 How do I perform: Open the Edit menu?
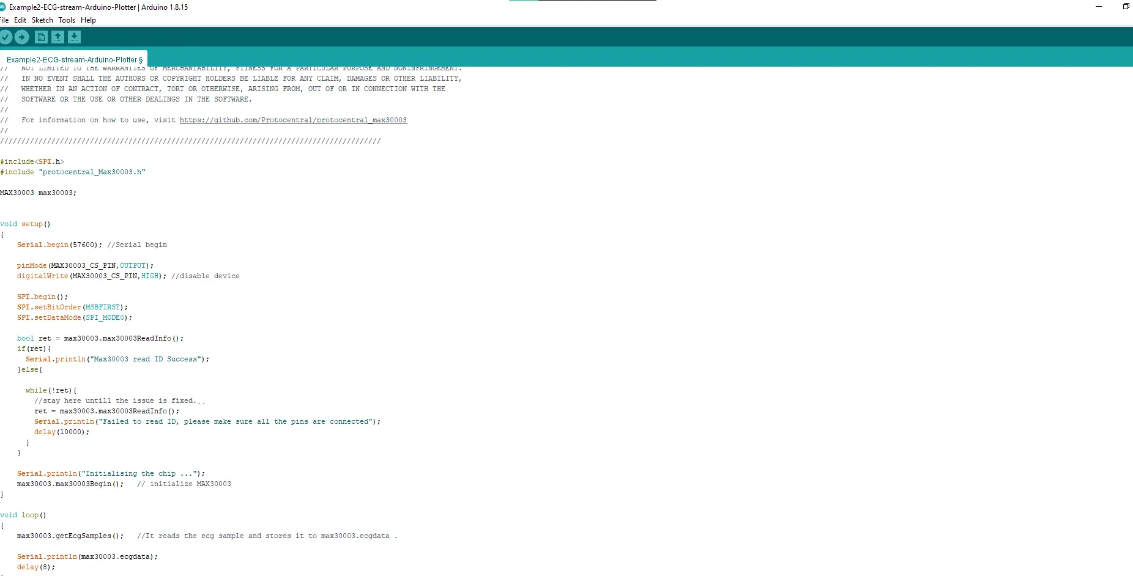tap(20, 20)
